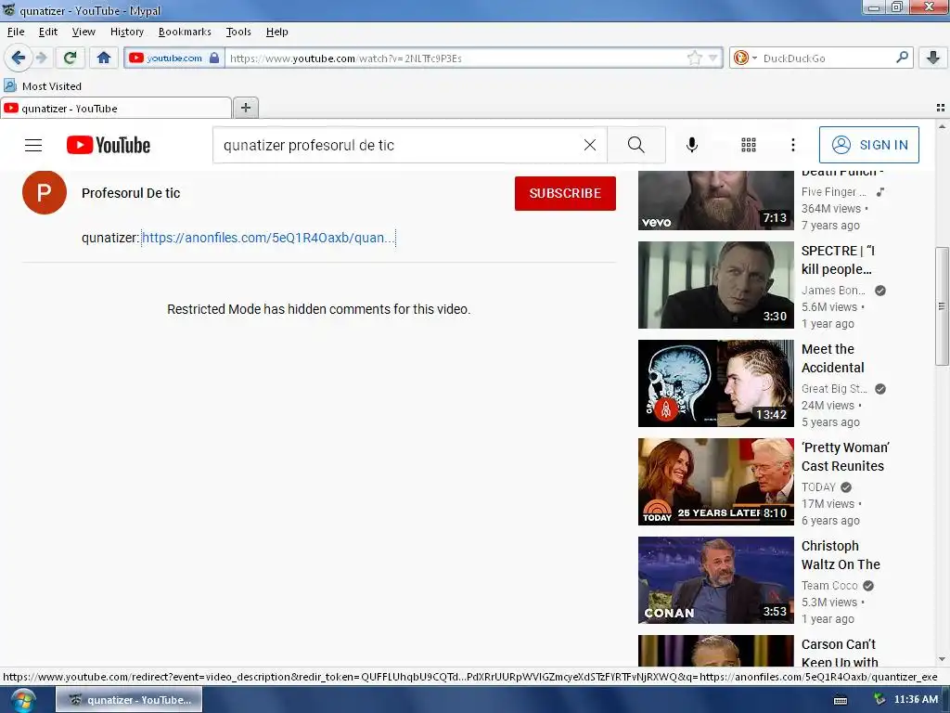Bookmark this page with the star icon

click(694, 58)
